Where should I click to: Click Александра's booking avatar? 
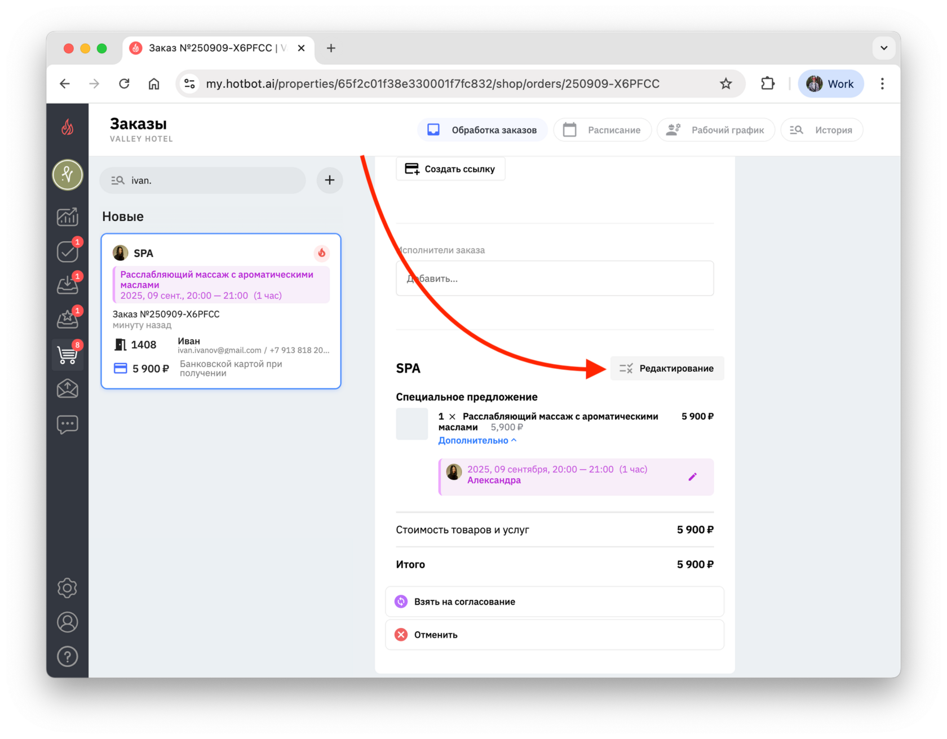coord(454,472)
